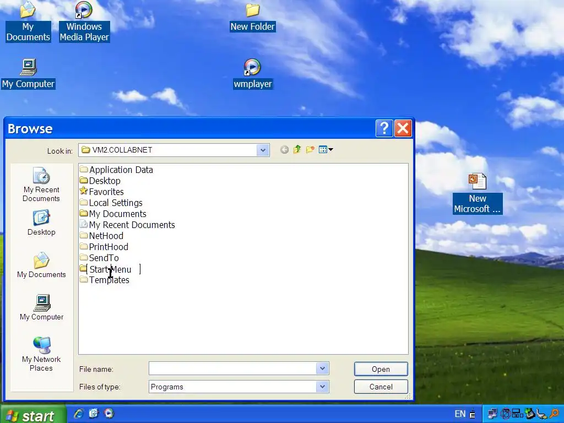Click the Windows Media Player desktop shortcut
The height and width of the screenshot is (423, 564).
[84, 21]
